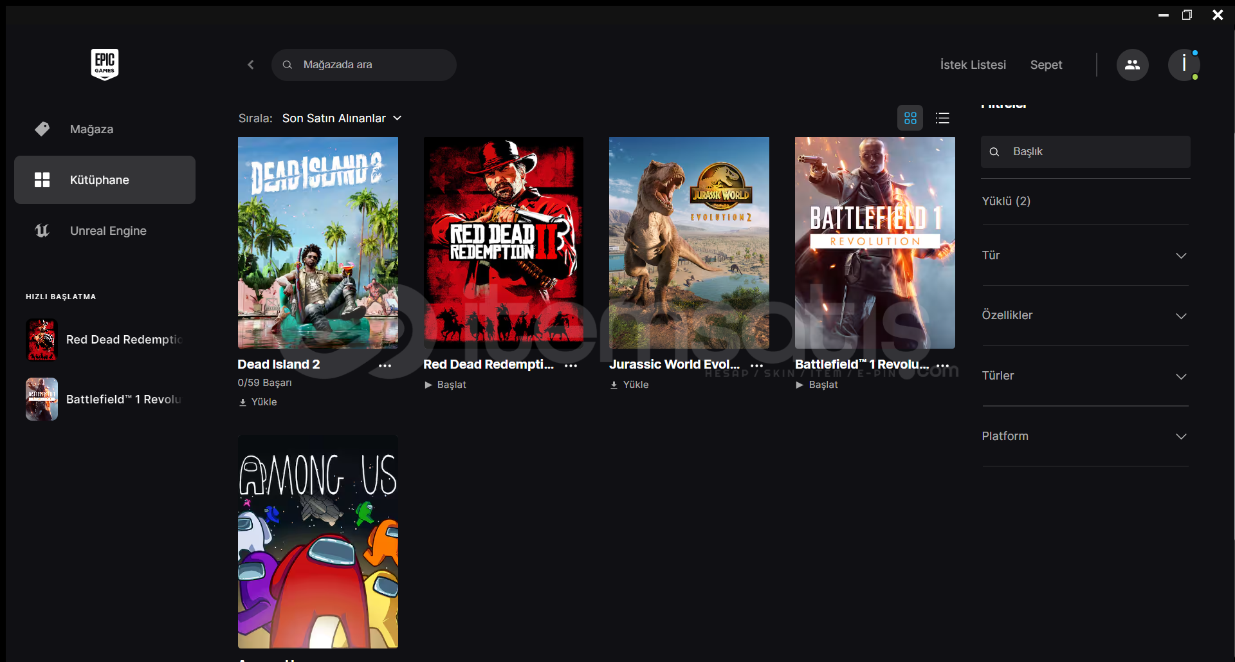Switch to grid view

coord(910,118)
